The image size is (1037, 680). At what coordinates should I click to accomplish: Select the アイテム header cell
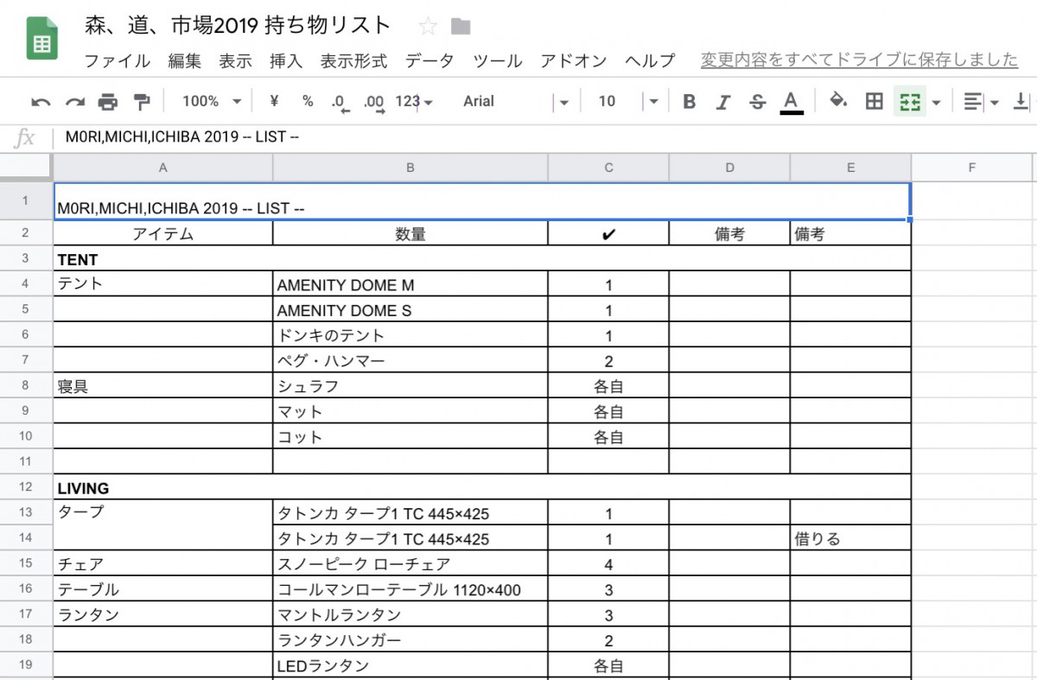coord(163,233)
